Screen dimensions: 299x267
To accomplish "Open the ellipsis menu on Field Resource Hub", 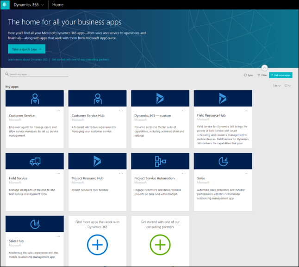I will click(247, 111).
